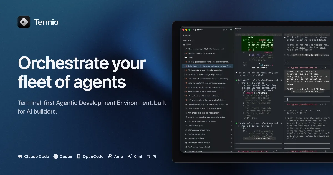Screen dimensions: 333x175
Task: Click the Codex icon in footer
Action: click(x=56, y=157)
